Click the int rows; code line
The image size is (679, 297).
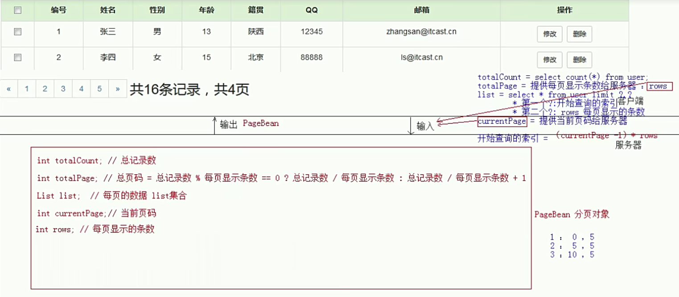click(x=95, y=229)
